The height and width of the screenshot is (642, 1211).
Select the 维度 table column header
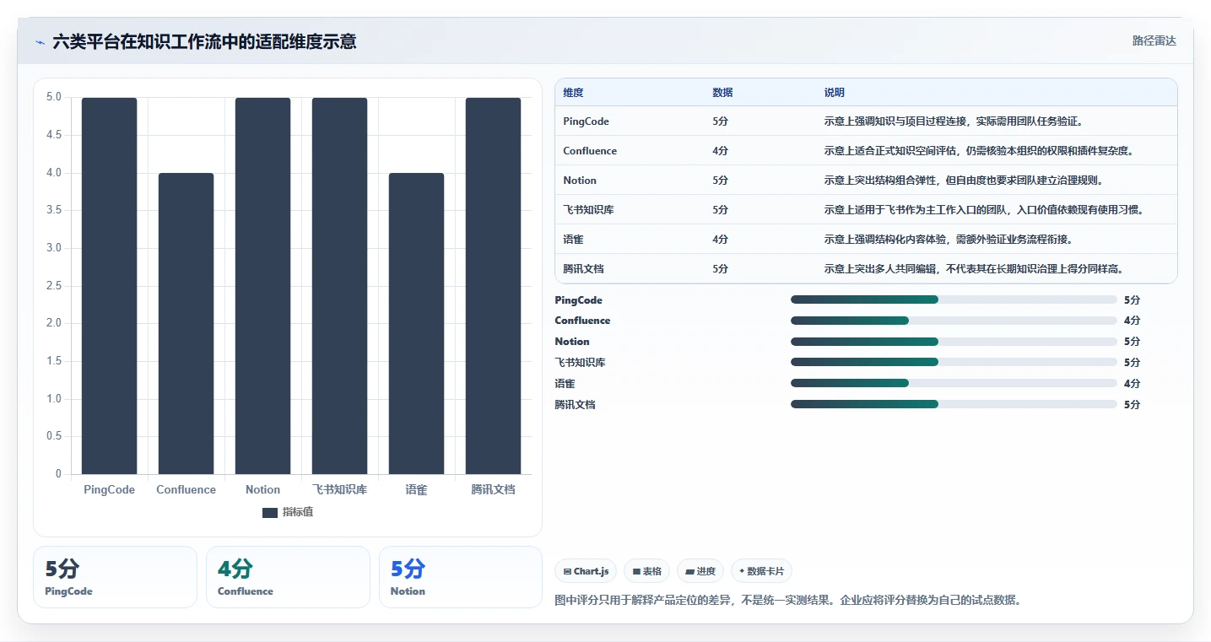pyautogui.click(x=573, y=92)
